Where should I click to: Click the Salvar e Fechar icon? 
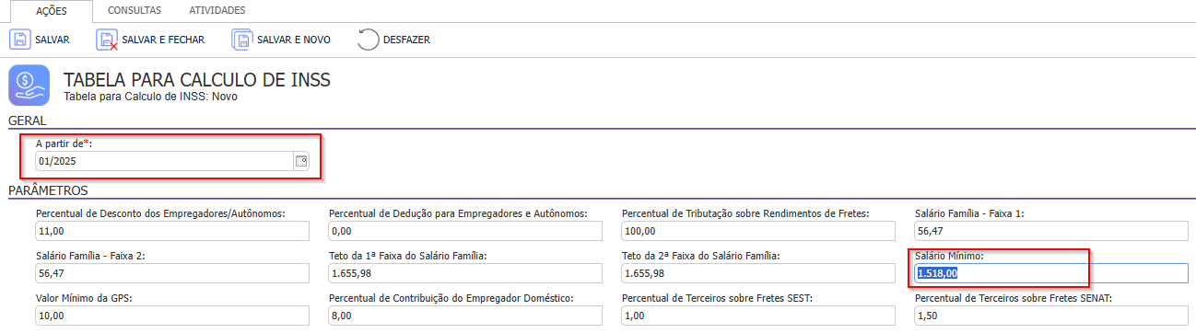click(x=107, y=40)
